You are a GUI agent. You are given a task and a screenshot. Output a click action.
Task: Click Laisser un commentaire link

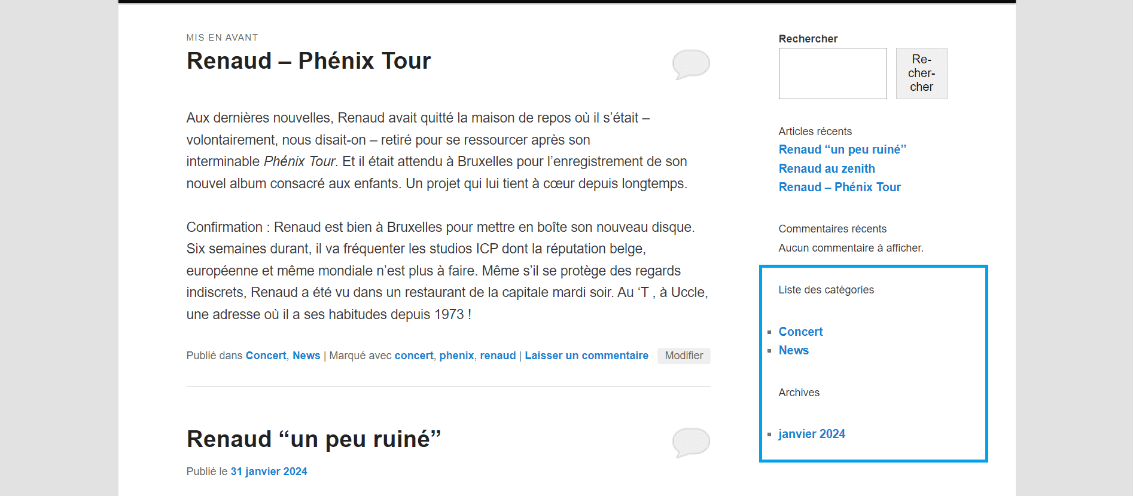586,356
